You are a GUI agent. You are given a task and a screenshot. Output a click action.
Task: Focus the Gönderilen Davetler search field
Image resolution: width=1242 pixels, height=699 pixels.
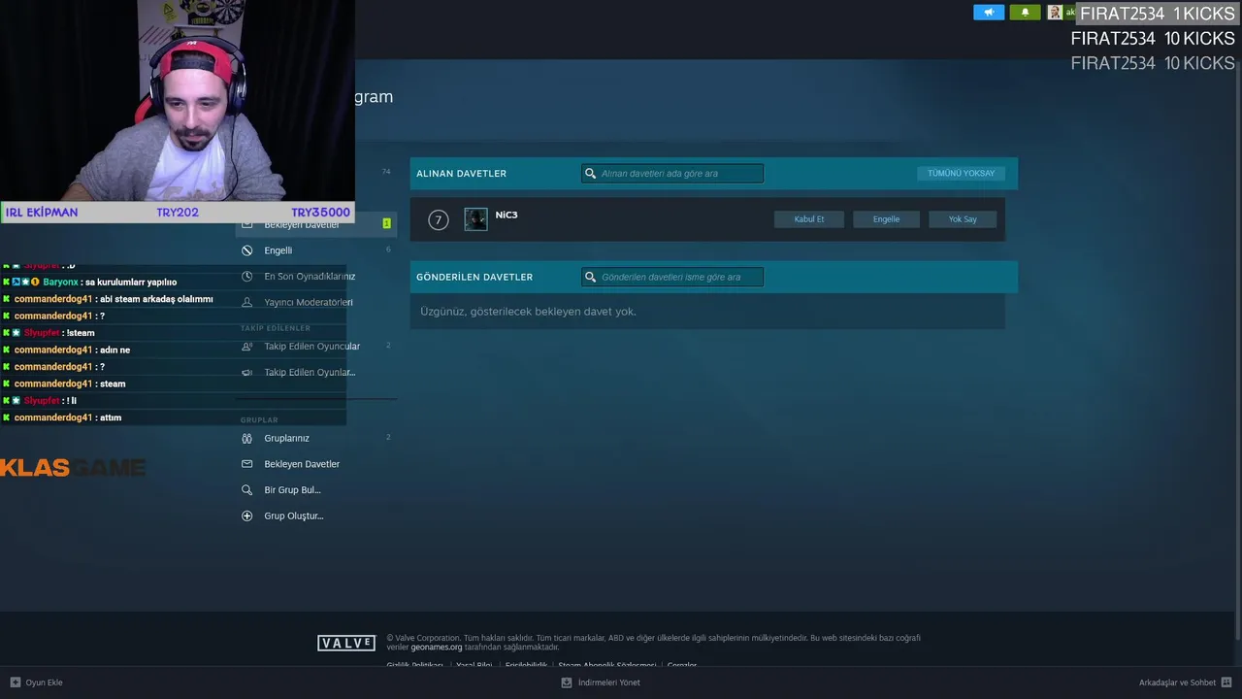pyautogui.click(x=672, y=278)
